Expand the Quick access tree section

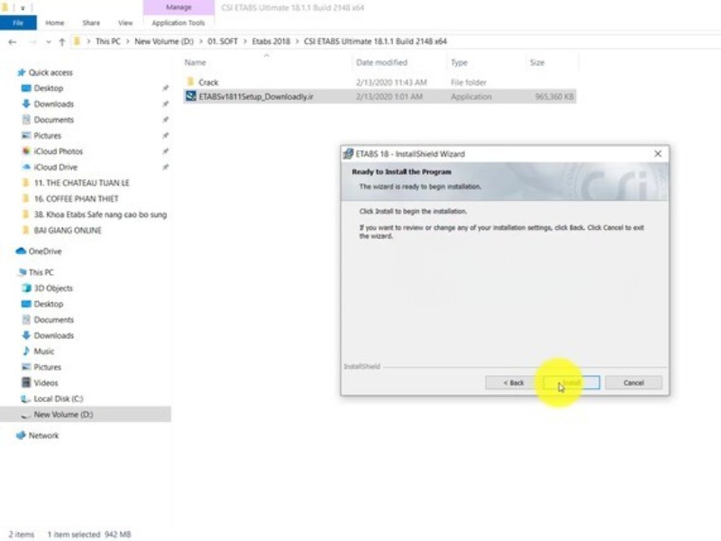click(9, 72)
